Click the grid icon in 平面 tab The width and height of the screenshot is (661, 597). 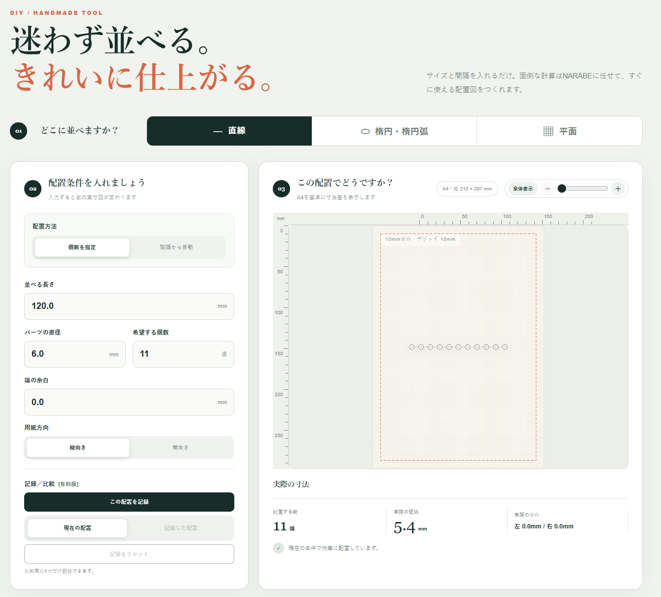click(549, 131)
